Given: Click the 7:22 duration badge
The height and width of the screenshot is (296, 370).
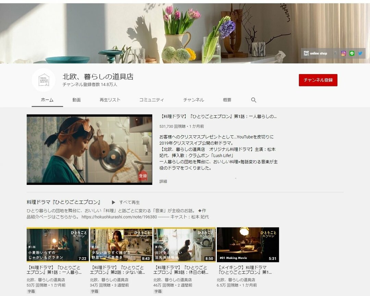Looking at the screenshot, I should (x=82, y=259).
